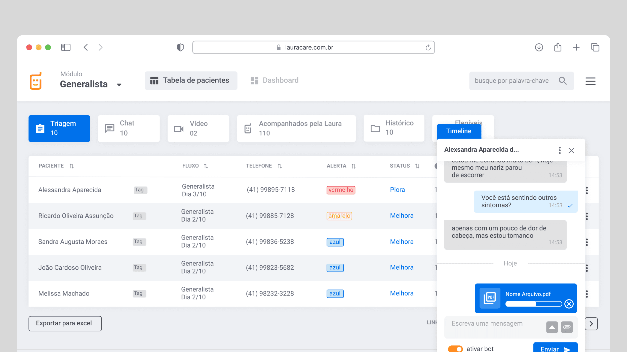Click the Laura logo icon

pos(36,81)
